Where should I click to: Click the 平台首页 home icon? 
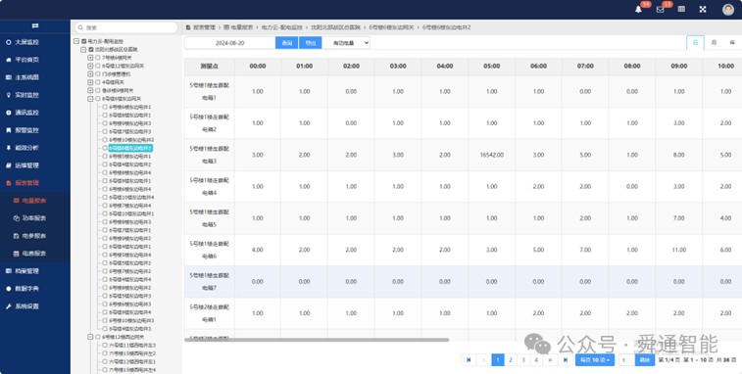(x=8, y=60)
